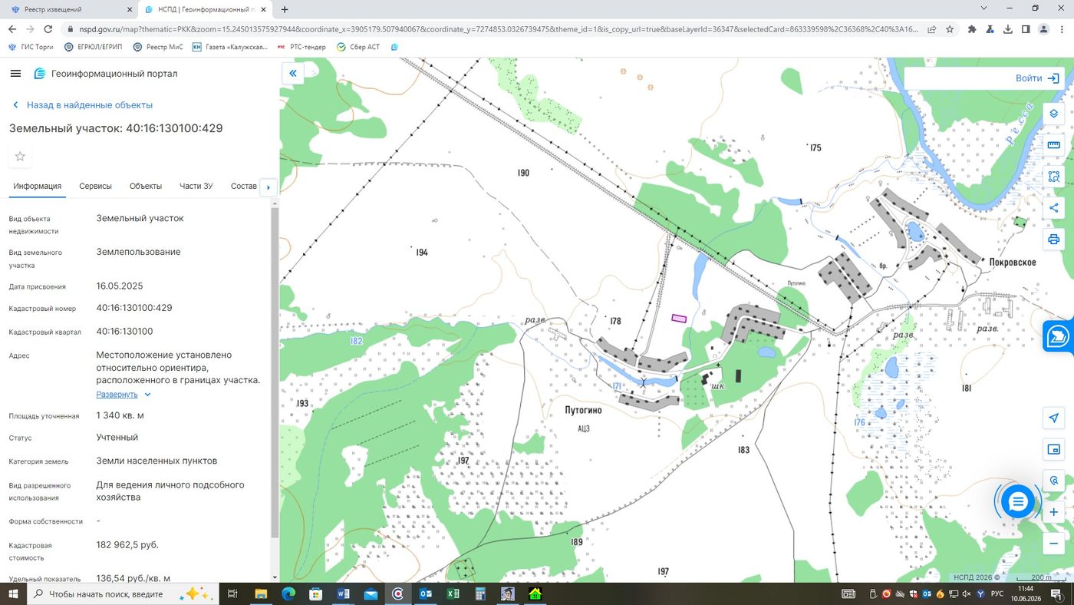Screen dimensions: 1074x605
Task: Zoom in with the plus button
Action: (x=1053, y=512)
